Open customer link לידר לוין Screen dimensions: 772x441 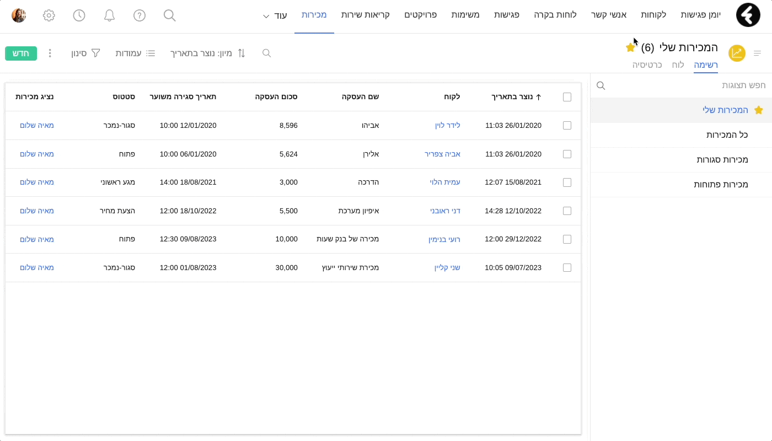[447, 125]
